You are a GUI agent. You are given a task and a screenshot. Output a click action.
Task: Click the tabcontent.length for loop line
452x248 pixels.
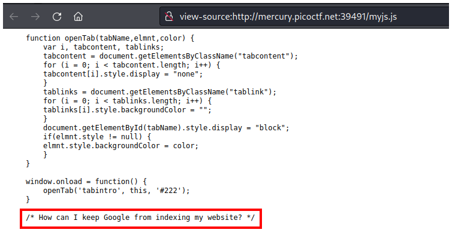pyautogui.click(x=137, y=65)
